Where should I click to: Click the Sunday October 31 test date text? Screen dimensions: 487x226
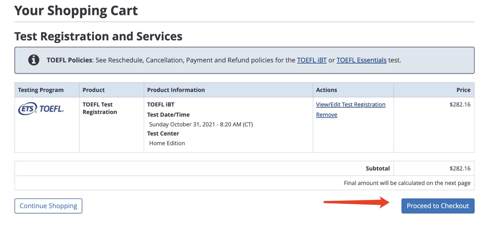[201, 124]
